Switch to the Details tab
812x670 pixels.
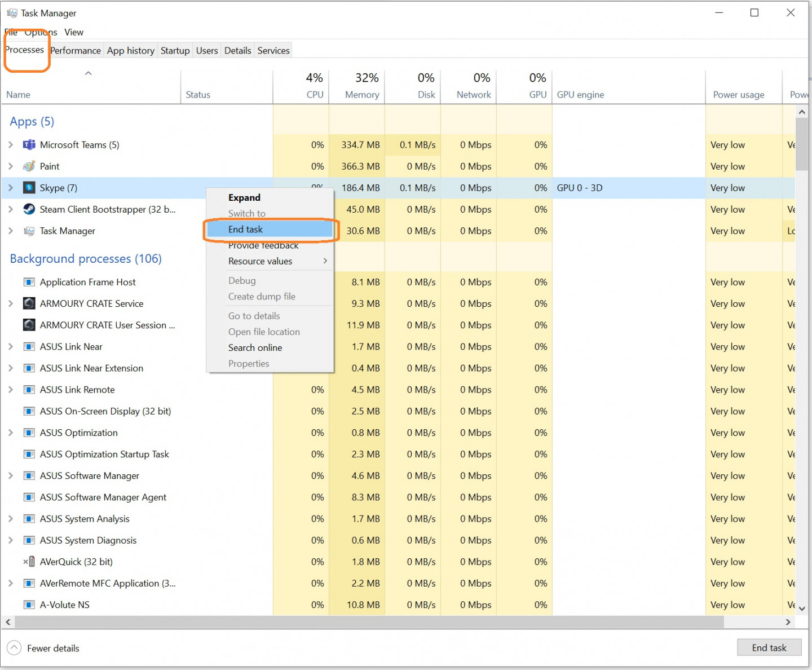tap(238, 50)
